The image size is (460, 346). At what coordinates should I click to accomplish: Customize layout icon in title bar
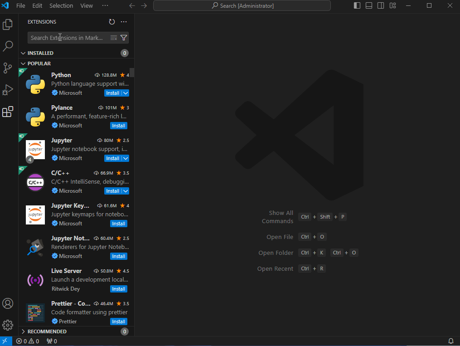392,5
